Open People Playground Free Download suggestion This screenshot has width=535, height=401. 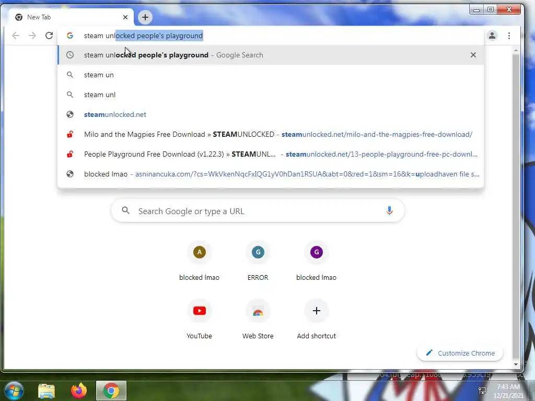point(271,154)
